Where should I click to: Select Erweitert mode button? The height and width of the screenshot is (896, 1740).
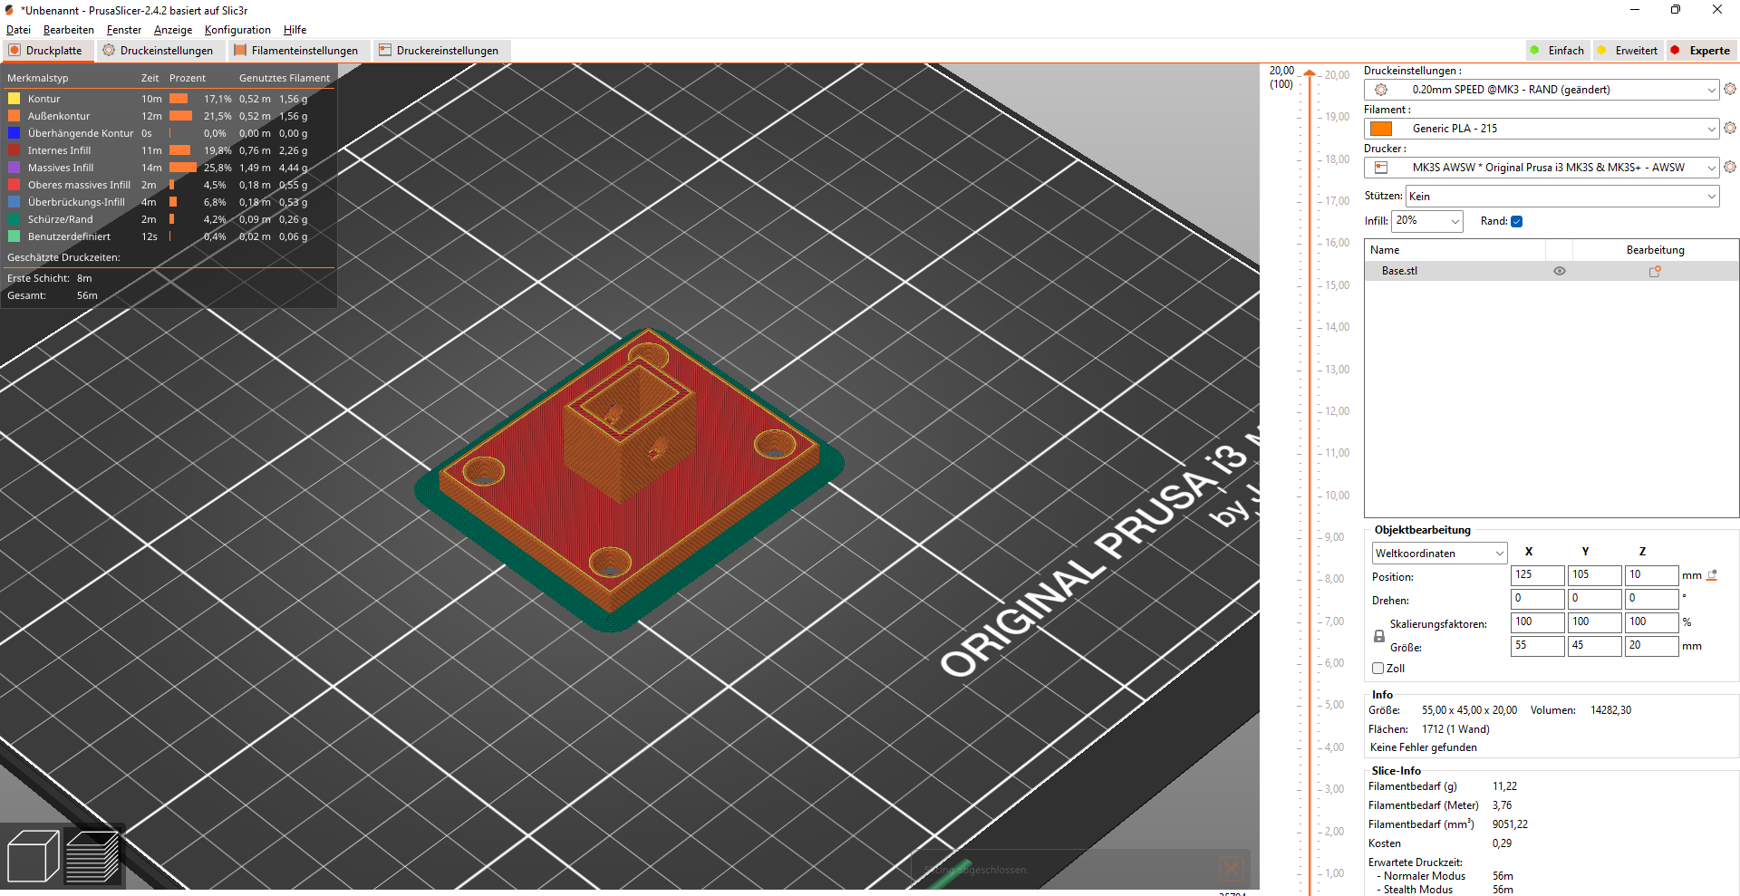tap(1628, 51)
